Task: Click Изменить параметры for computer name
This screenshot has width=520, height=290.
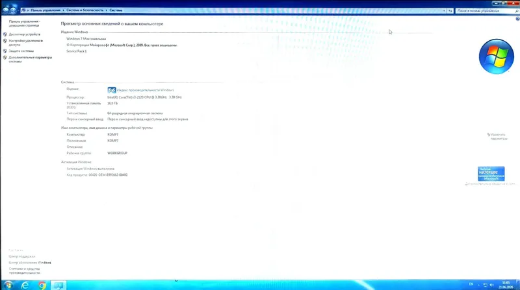Action: coord(498,136)
